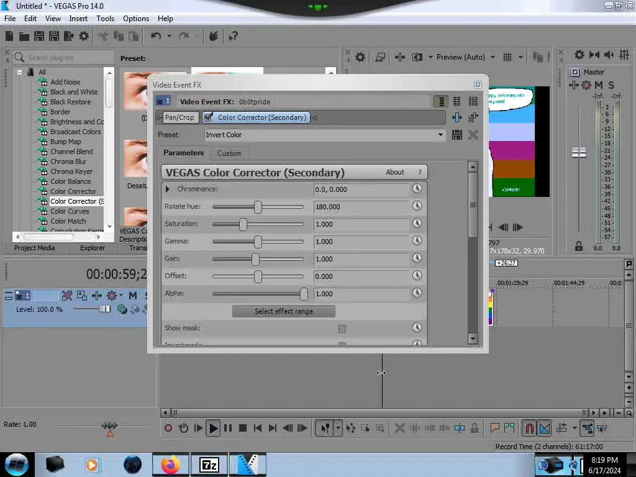This screenshot has width=636, height=477.
Task: Mute video track 1 with M button
Action: coord(133,296)
